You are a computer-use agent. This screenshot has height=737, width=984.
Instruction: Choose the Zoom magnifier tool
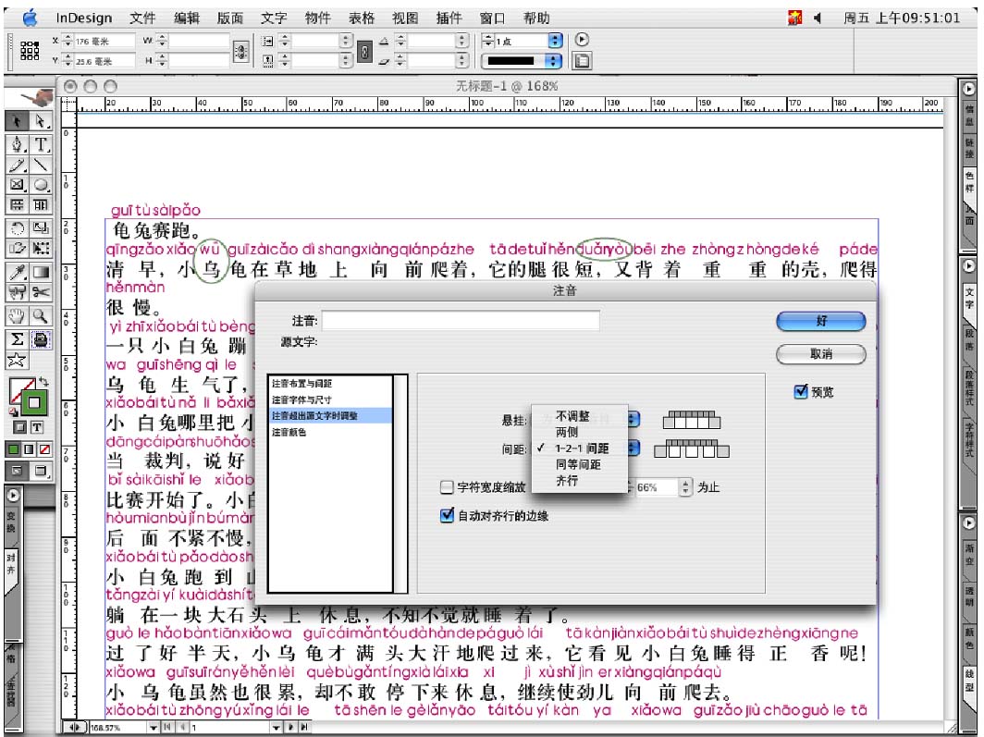[41, 316]
